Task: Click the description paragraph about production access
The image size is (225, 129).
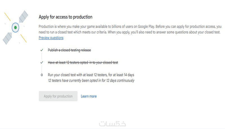Action: (x=129, y=29)
